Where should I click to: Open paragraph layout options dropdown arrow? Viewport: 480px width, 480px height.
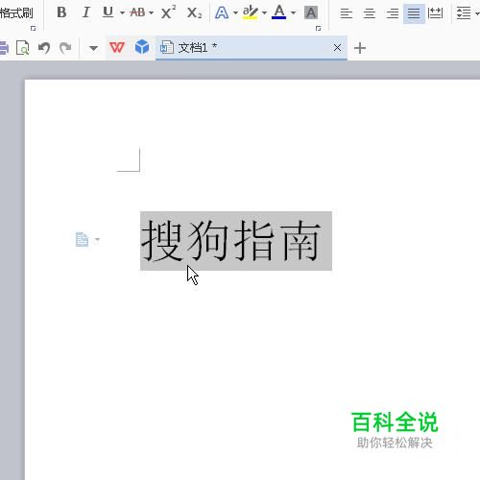tap(97, 239)
